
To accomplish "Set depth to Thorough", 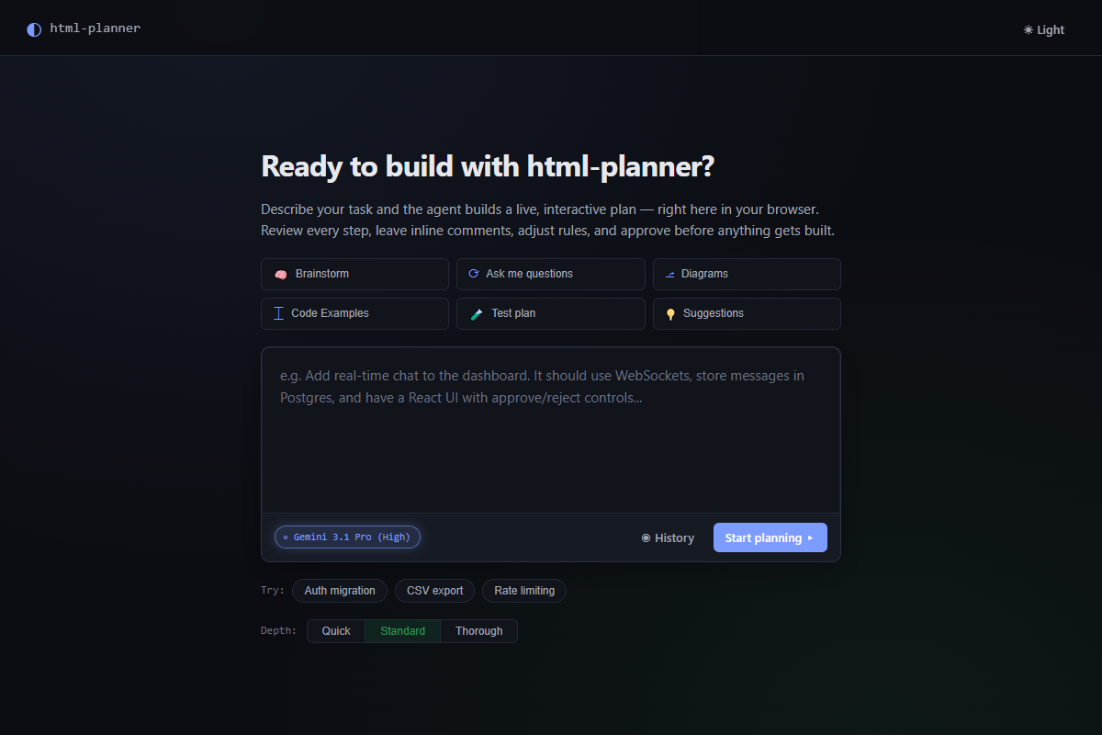I will 479,631.
